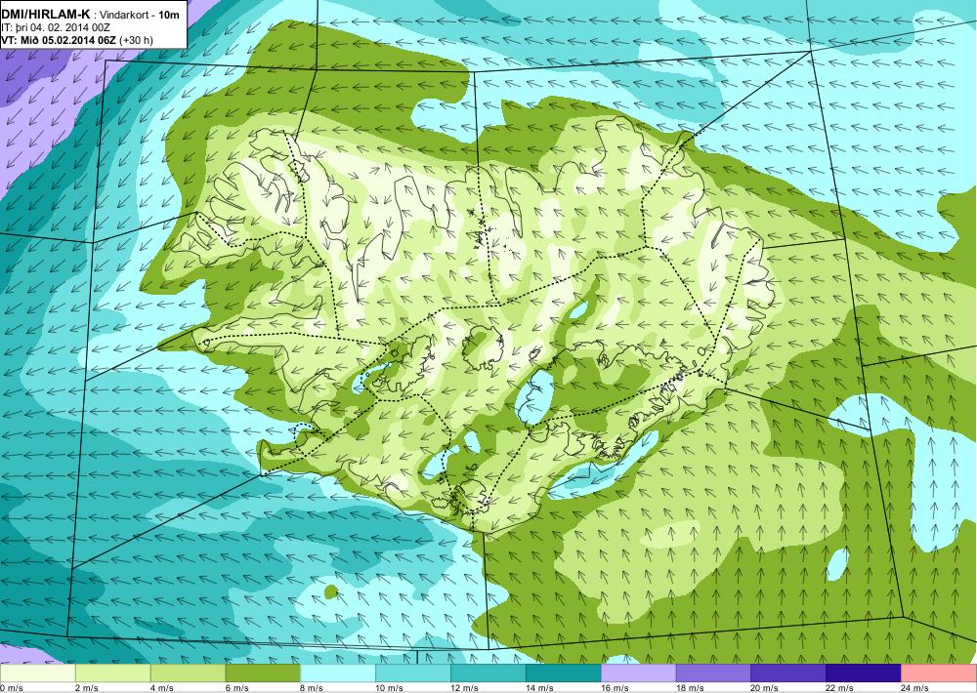Click the pale yellow 0 m/s legend swatch
Viewport: 977px width, 693px height.
pos(37,673)
